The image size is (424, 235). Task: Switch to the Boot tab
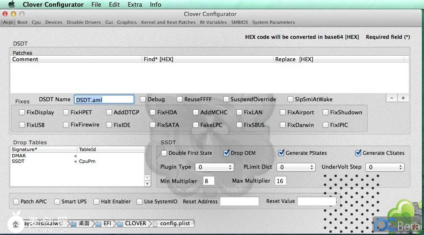point(22,22)
